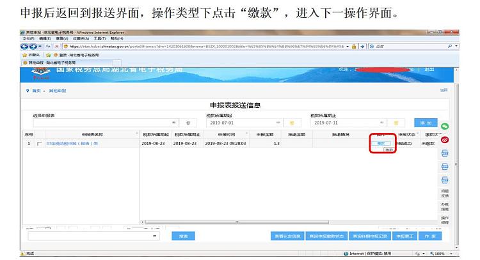Screen dimensions: 480x260
Task: Click the blue go arrow next to lock
Action: point(362,47)
